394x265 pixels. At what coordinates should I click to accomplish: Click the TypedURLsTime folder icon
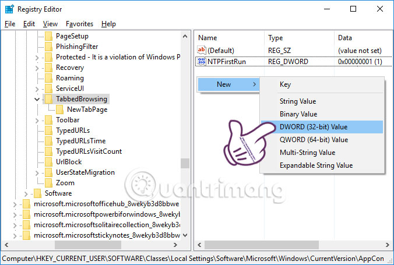click(x=49, y=141)
